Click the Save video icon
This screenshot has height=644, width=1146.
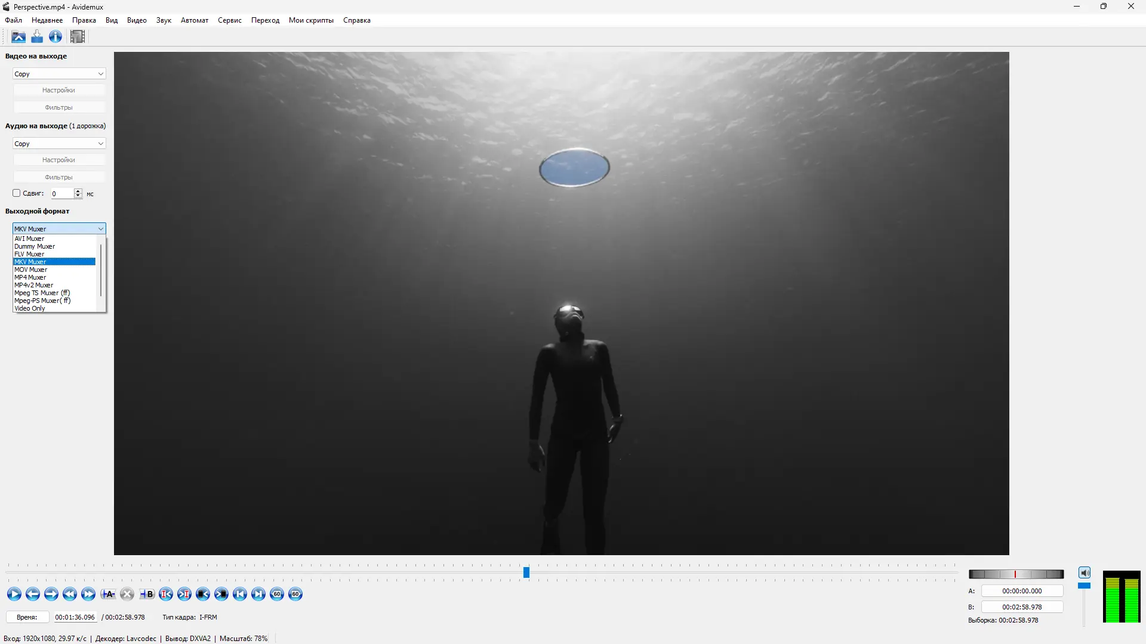(37, 37)
